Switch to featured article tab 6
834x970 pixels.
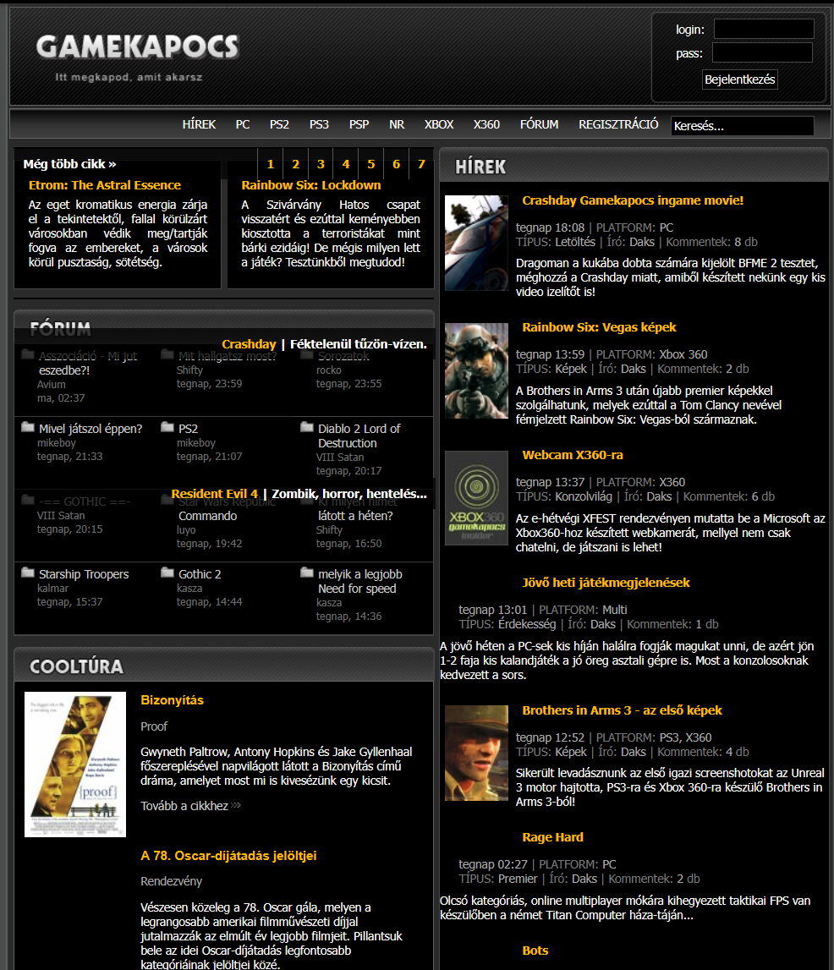point(396,164)
